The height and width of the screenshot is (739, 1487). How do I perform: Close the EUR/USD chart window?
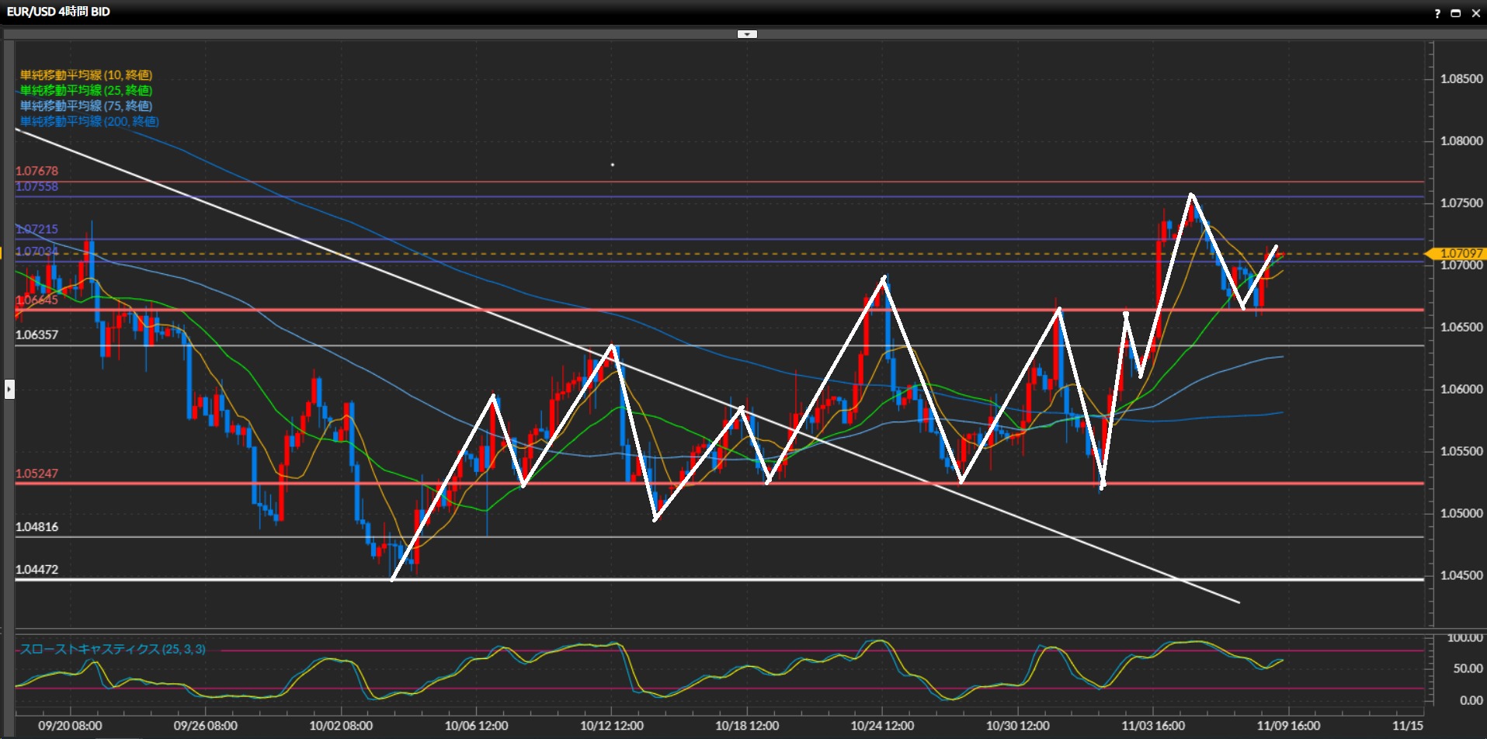point(1475,13)
